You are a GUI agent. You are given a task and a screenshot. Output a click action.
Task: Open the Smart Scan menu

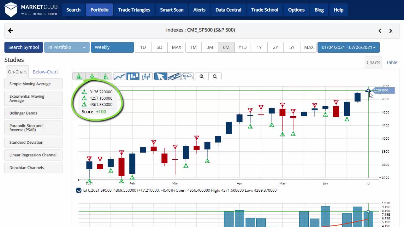pyautogui.click(x=172, y=10)
